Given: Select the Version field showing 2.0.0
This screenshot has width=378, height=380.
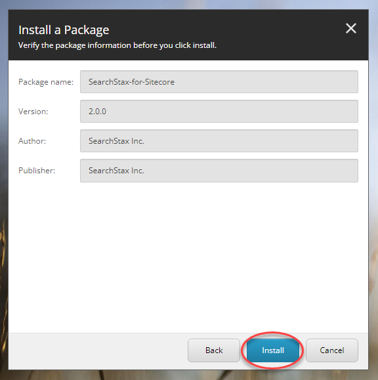Looking at the screenshot, I should tap(219, 111).
